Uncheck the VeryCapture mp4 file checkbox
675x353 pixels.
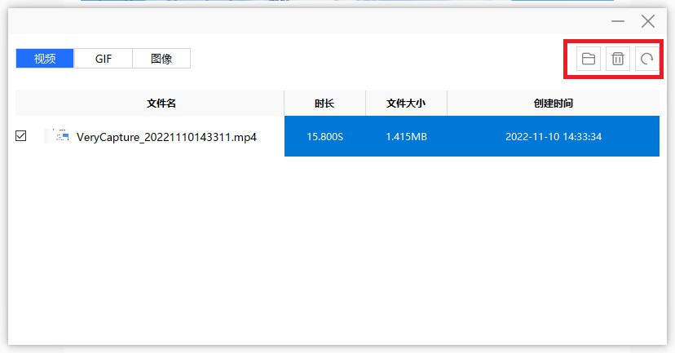pyautogui.click(x=21, y=136)
